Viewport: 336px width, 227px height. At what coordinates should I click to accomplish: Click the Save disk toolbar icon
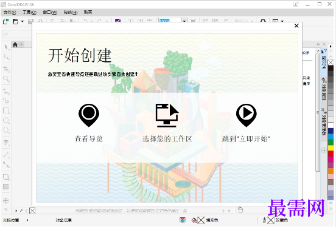pyautogui.click(x=30, y=21)
